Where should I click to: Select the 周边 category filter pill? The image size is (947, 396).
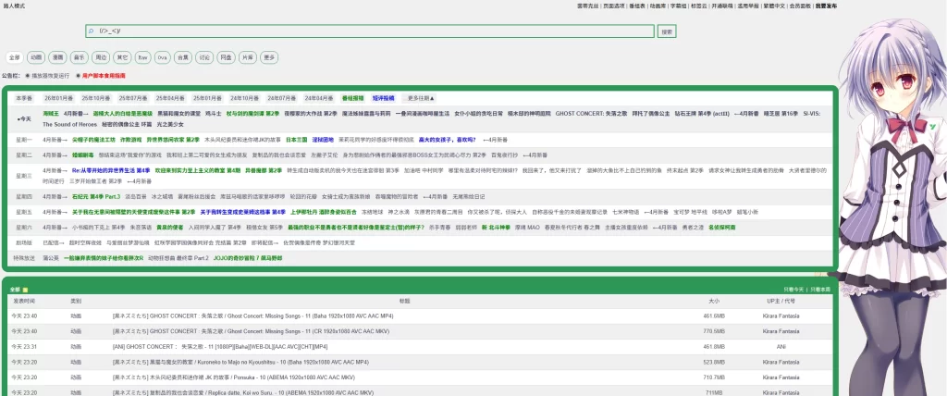pos(100,57)
